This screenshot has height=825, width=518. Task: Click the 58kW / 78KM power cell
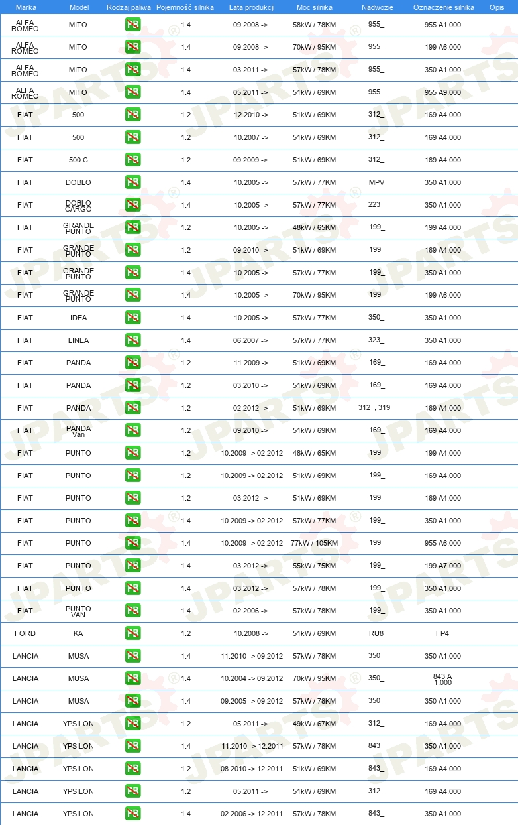(x=314, y=25)
